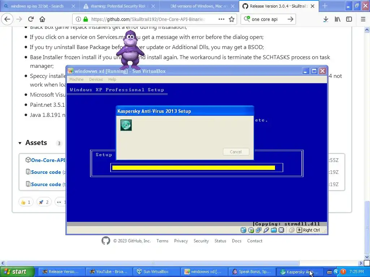Expand hidden tray icons arrow
370x277 pixels.
[336, 272]
